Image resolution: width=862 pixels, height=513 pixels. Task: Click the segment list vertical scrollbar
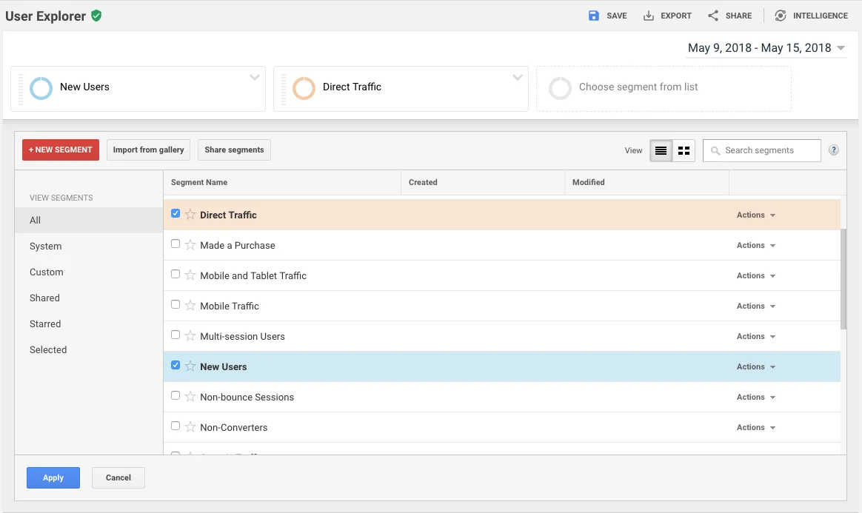pos(843,278)
